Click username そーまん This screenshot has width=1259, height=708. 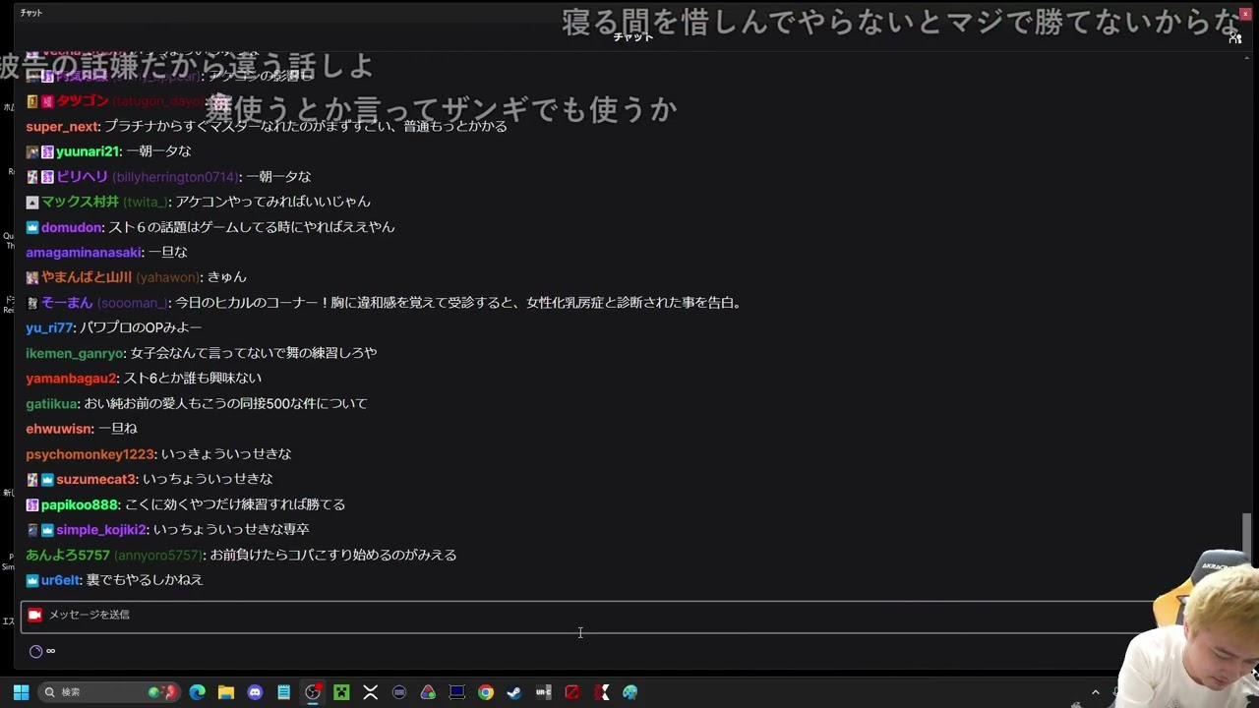point(67,303)
